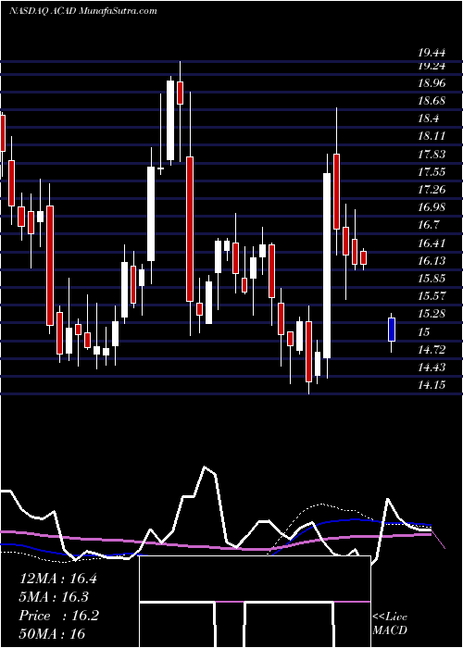Click the Price : 16.2 readout

point(58,616)
